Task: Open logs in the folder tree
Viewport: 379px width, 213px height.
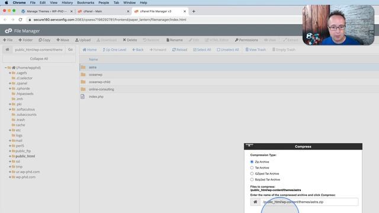Action: click(x=19, y=135)
